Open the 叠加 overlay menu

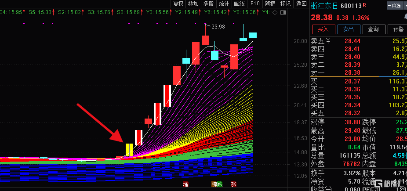pos(193,4)
